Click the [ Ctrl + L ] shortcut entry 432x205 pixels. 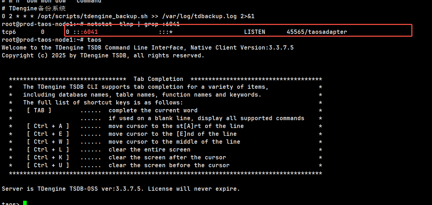pyautogui.click(x=48, y=150)
